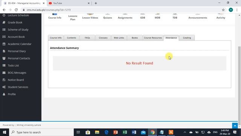The width and height of the screenshot is (241, 136).
Task: Open the Grade Book page
Action: (x=15, y=22)
